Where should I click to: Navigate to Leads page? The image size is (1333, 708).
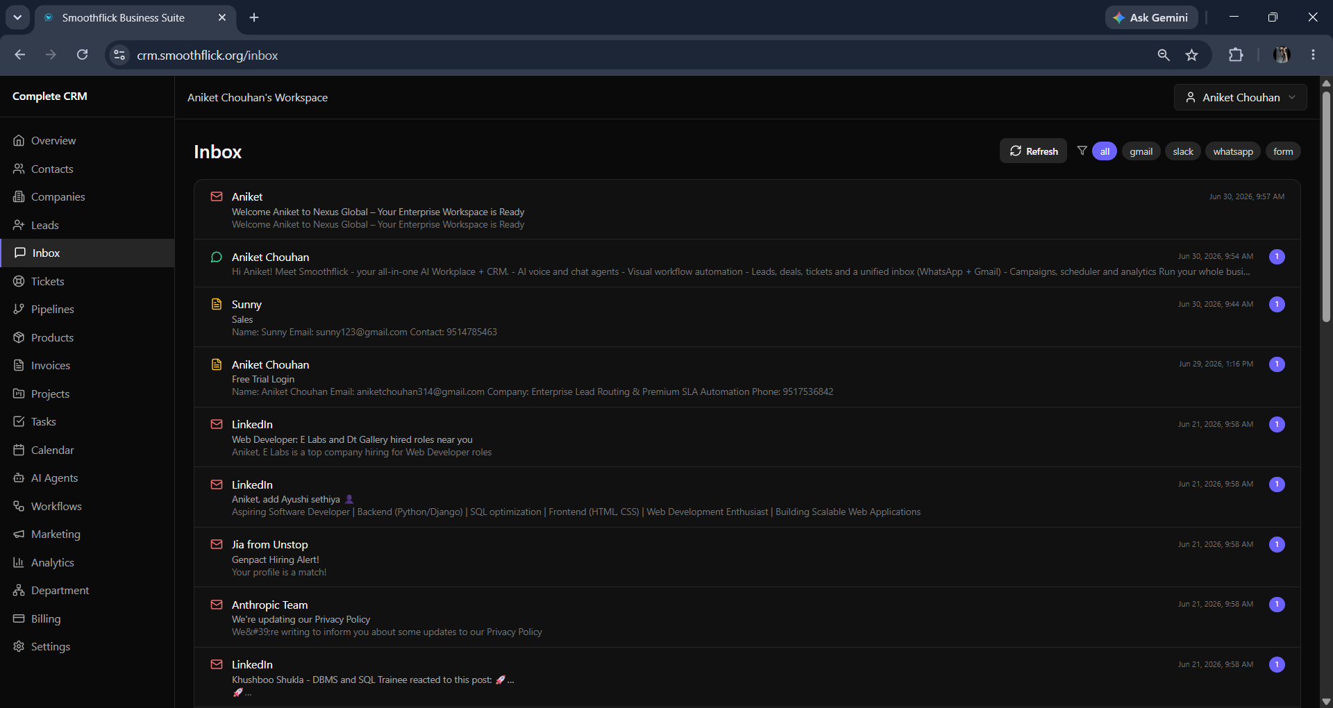pyautogui.click(x=87, y=225)
